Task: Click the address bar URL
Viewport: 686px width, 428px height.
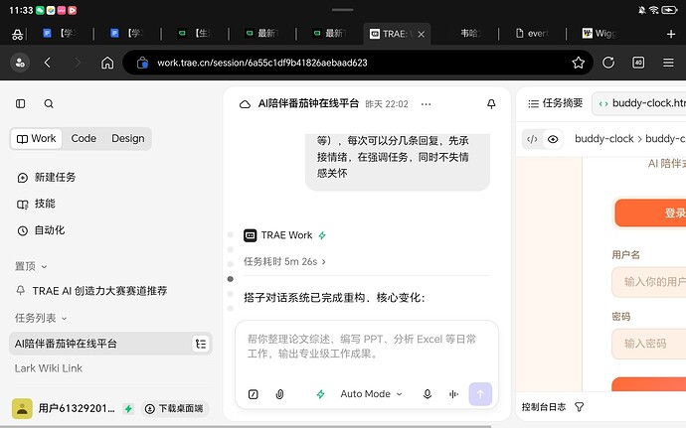Action: click(262, 63)
